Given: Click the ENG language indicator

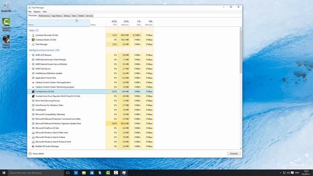Looking at the screenshot, I should tap(297, 173).
